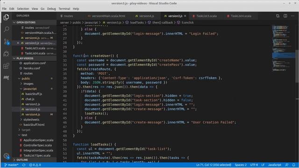Go to line via Ln 71, Col 12

pyautogui.click(x=214, y=165)
